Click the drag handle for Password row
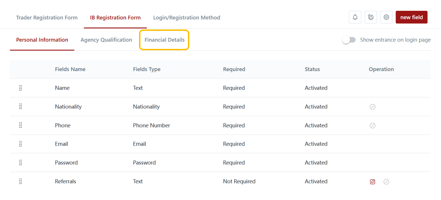 click(x=20, y=163)
